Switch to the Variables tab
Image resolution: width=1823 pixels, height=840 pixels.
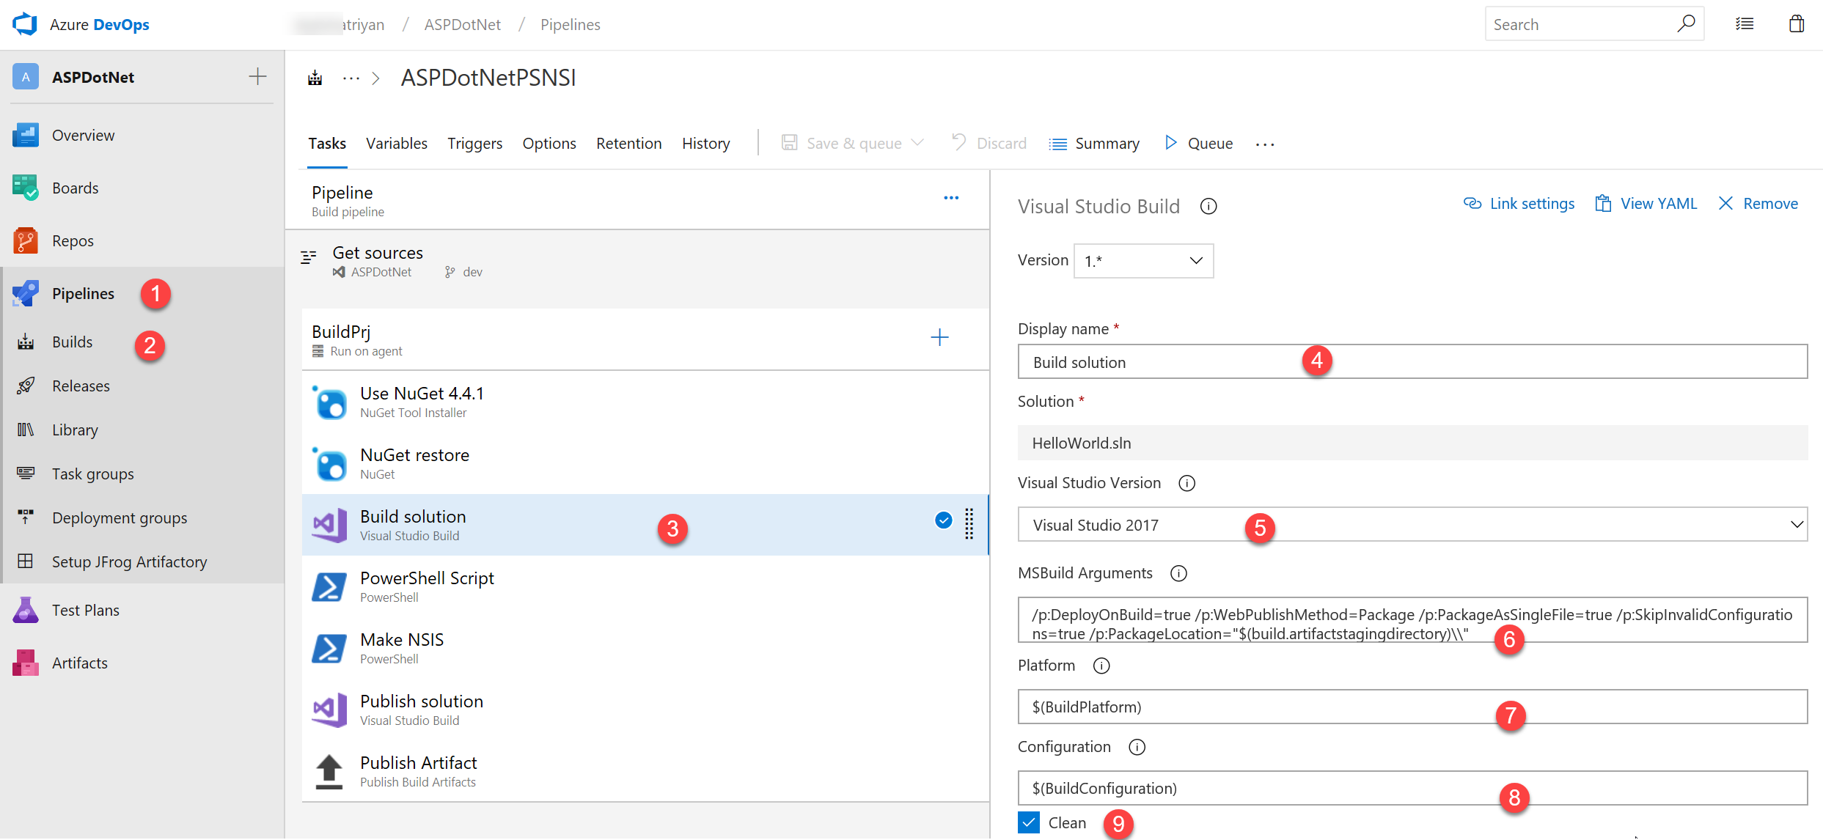pyautogui.click(x=397, y=144)
